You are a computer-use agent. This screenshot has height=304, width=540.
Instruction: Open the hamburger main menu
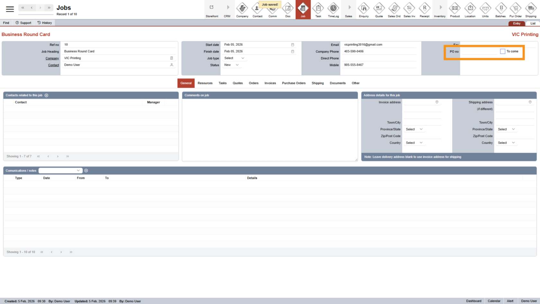click(10, 9)
